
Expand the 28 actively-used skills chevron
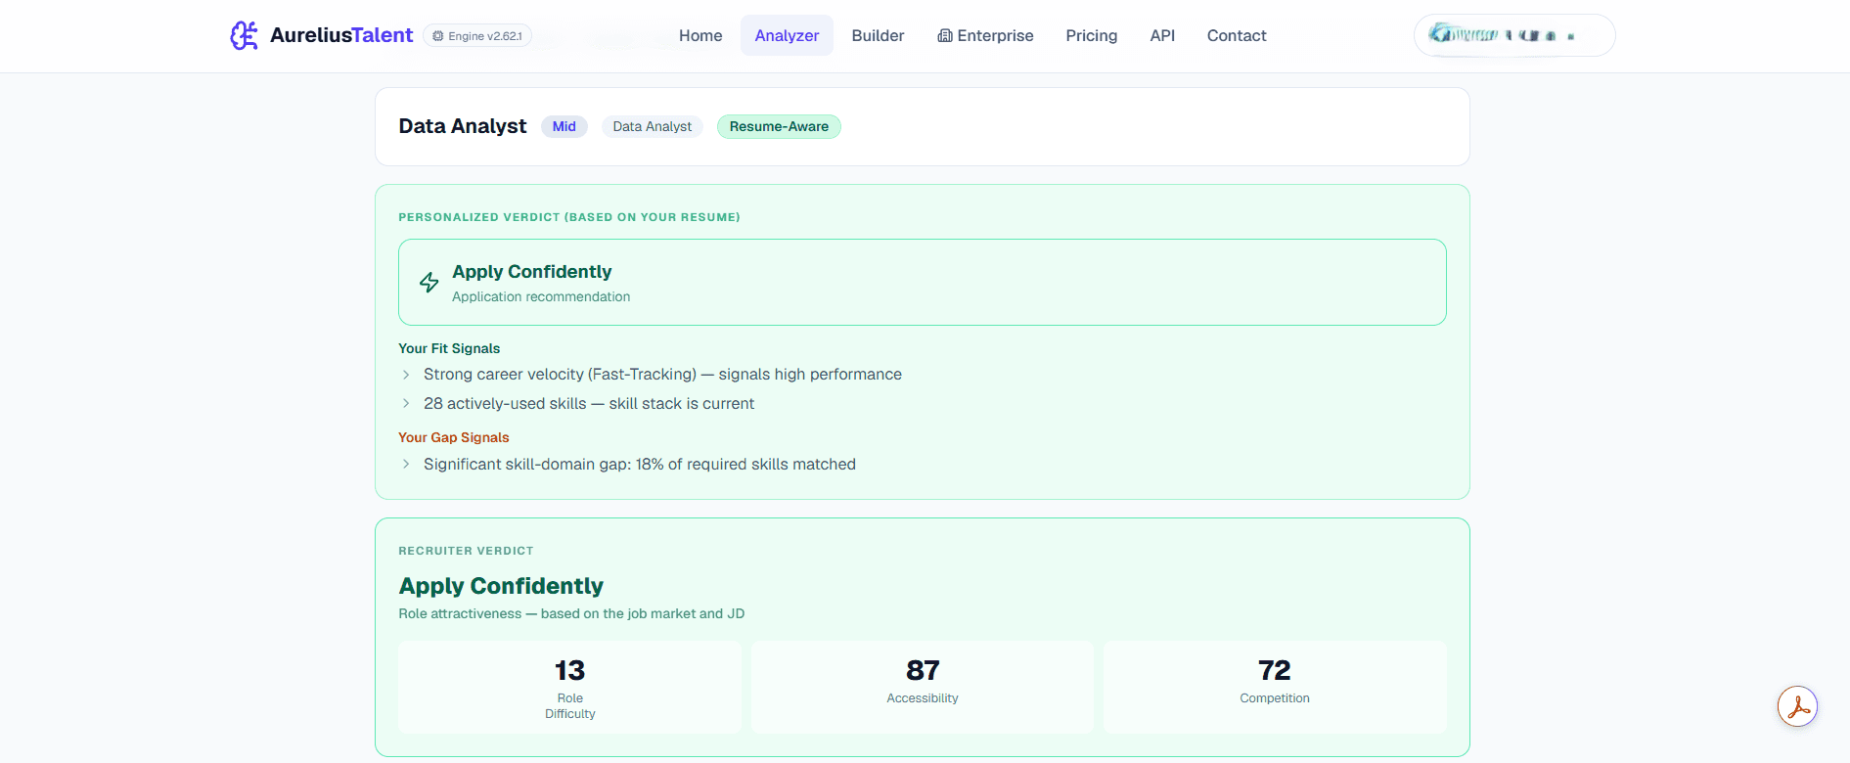click(x=406, y=403)
